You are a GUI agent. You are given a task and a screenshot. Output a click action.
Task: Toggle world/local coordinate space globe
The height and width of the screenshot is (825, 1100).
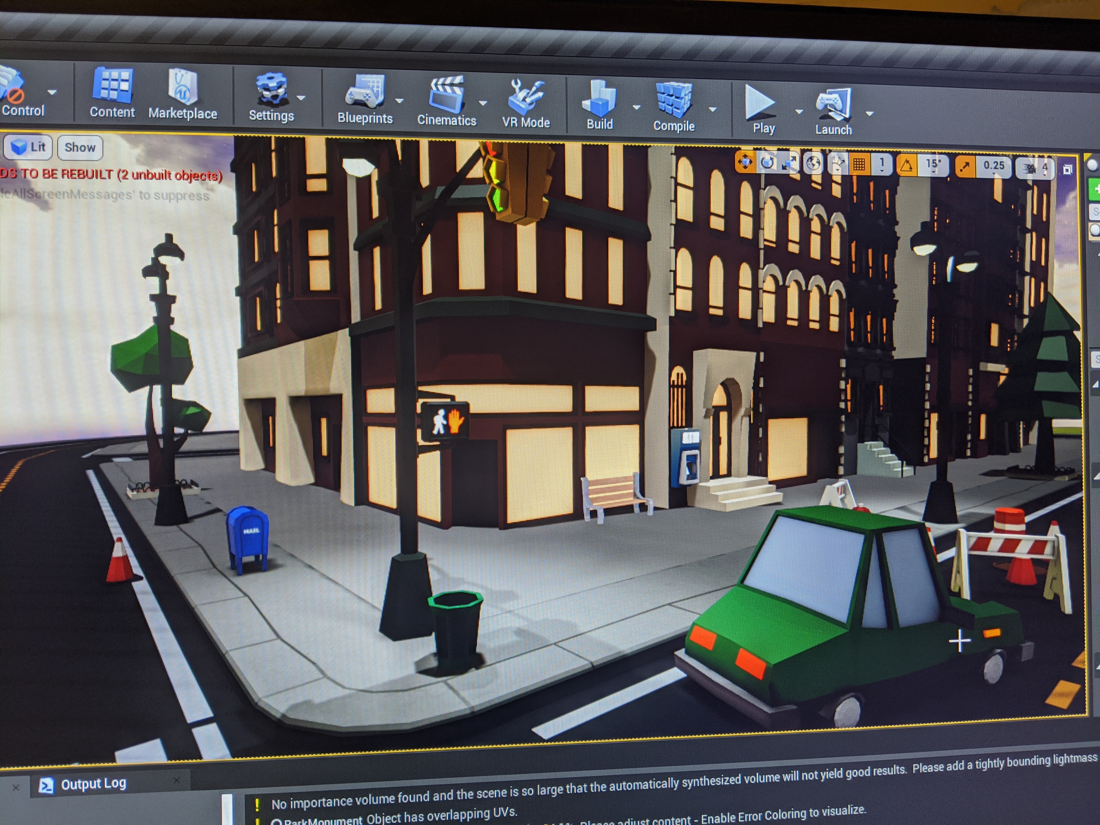[814, 164]
